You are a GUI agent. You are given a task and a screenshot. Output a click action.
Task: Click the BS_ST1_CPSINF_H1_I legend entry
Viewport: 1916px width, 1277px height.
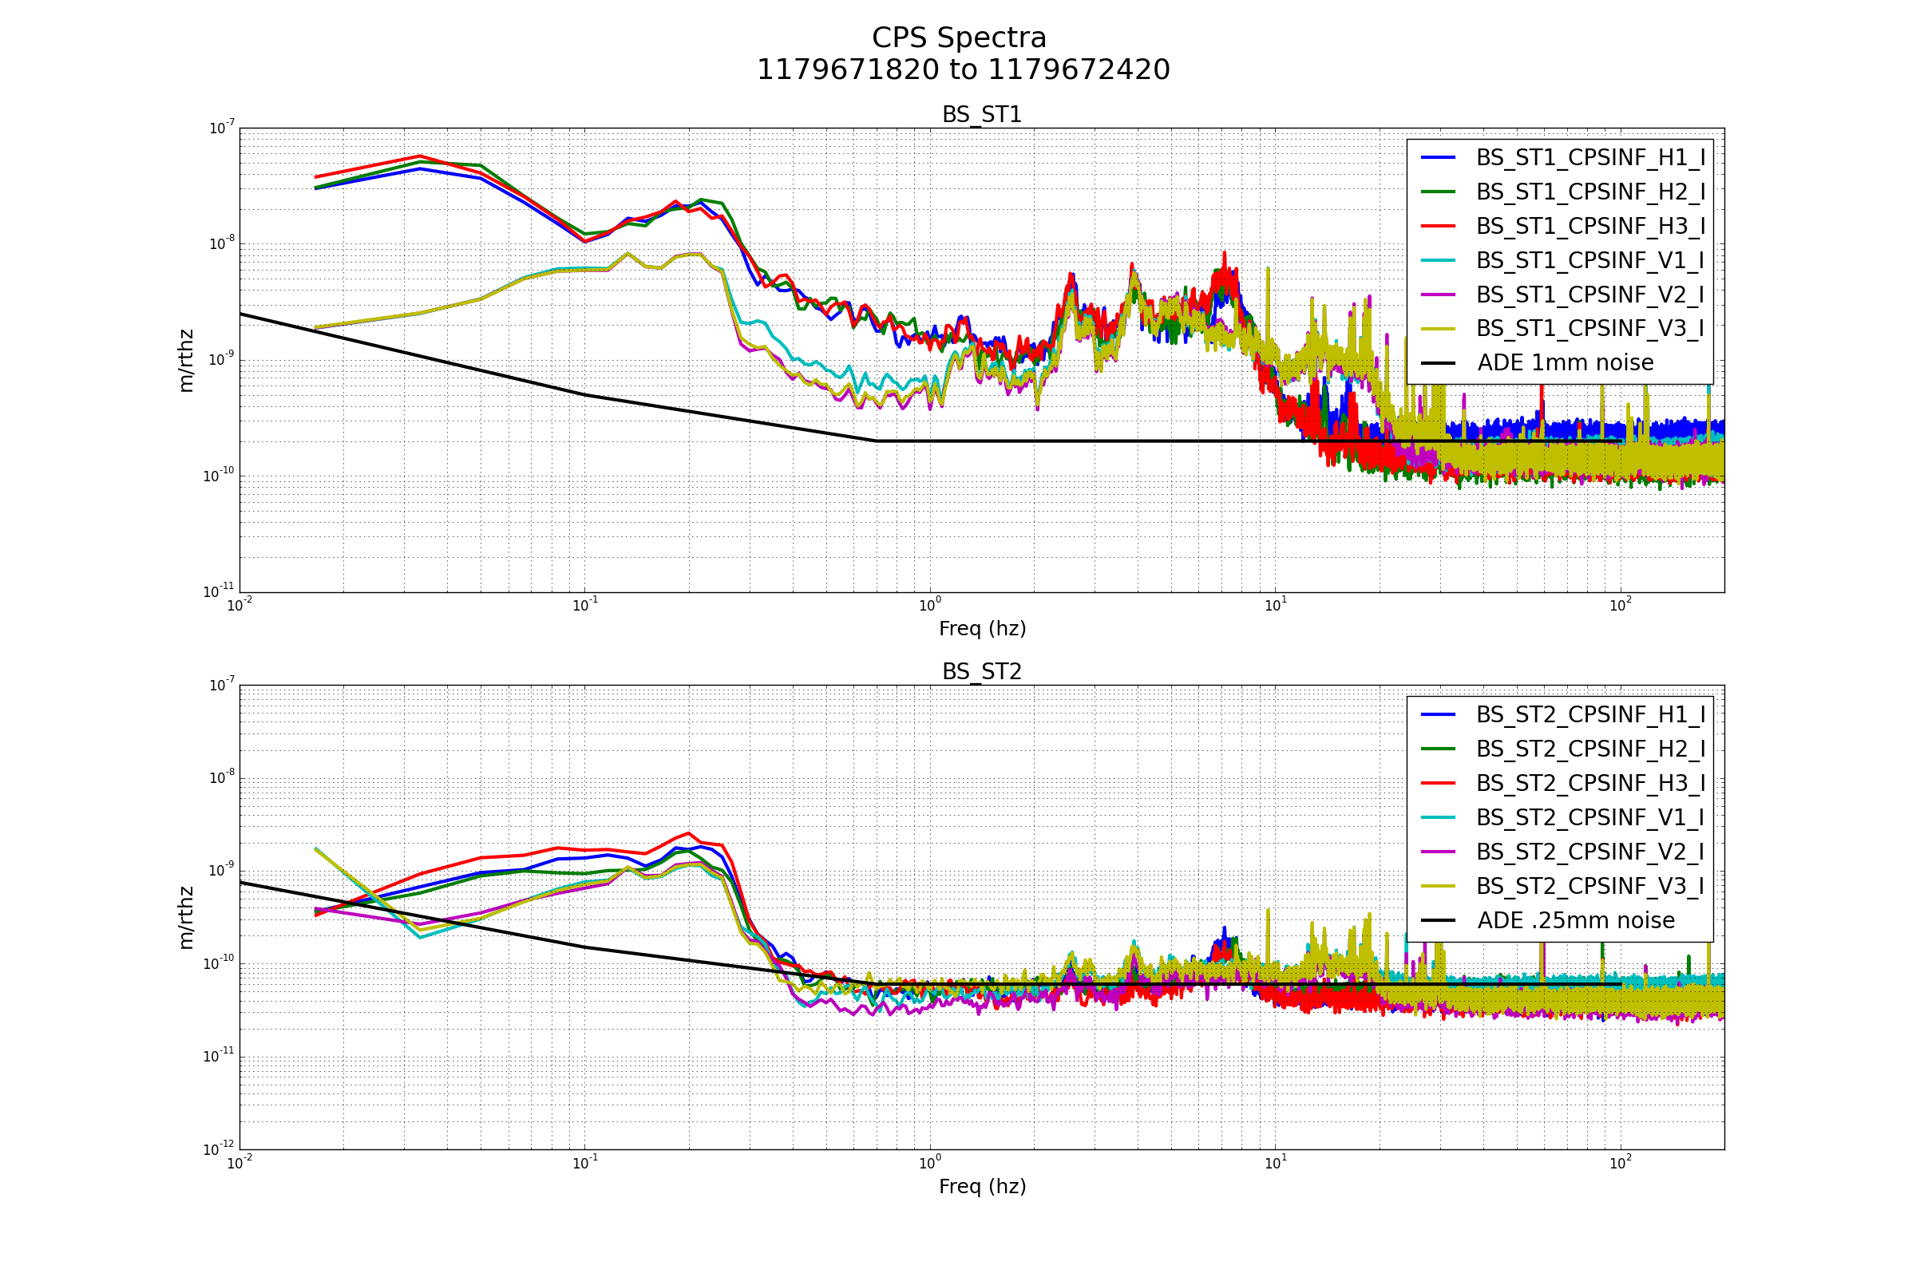click(x=1589, y=158)
